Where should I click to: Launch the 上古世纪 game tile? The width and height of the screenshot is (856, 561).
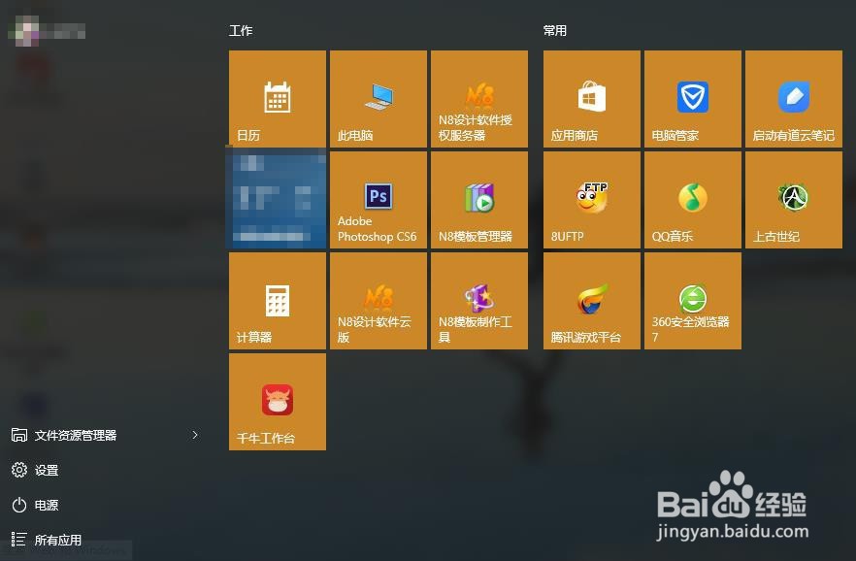pos(794,200)
